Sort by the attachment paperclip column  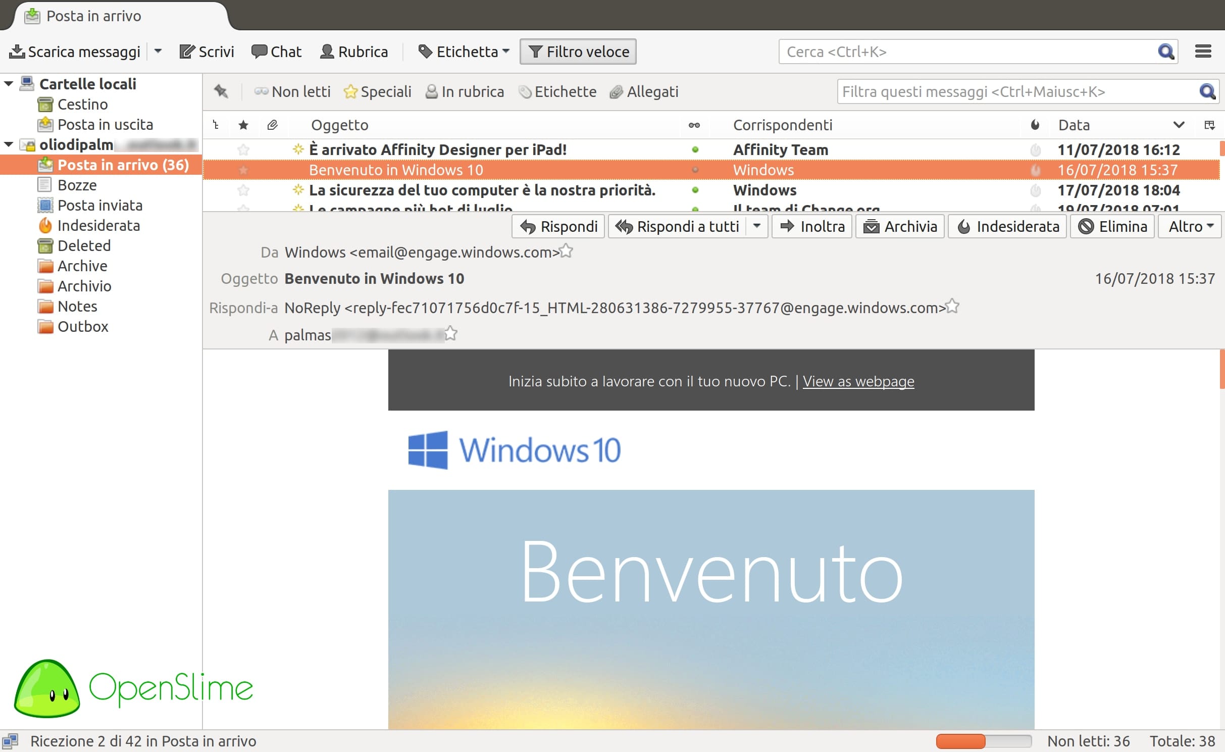click(x=273, y=125)
